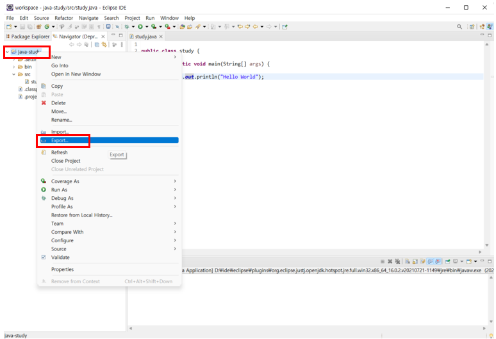Image resolution: width=496 pixels, height=339 pixels.
Task: Click the Open Console icon
Action: pos(469,261)
